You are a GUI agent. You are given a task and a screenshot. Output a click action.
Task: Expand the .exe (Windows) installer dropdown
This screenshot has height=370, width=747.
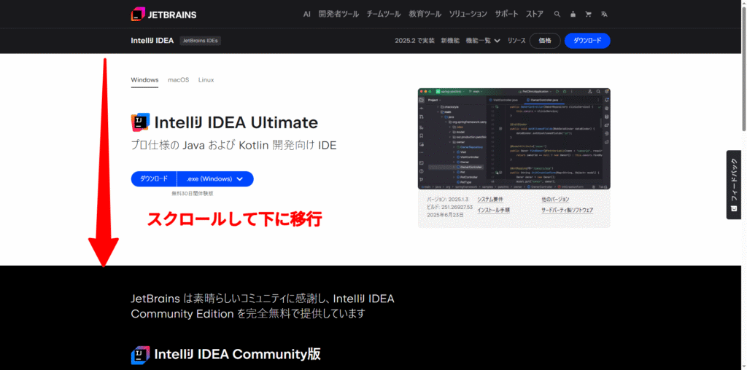pos(215,179)
